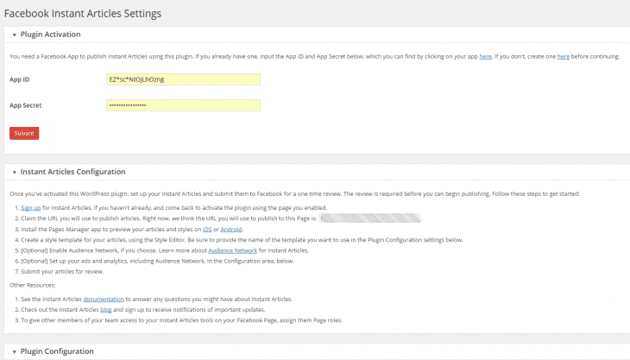Focus the App Secret password field

click(x=183, y=105)
